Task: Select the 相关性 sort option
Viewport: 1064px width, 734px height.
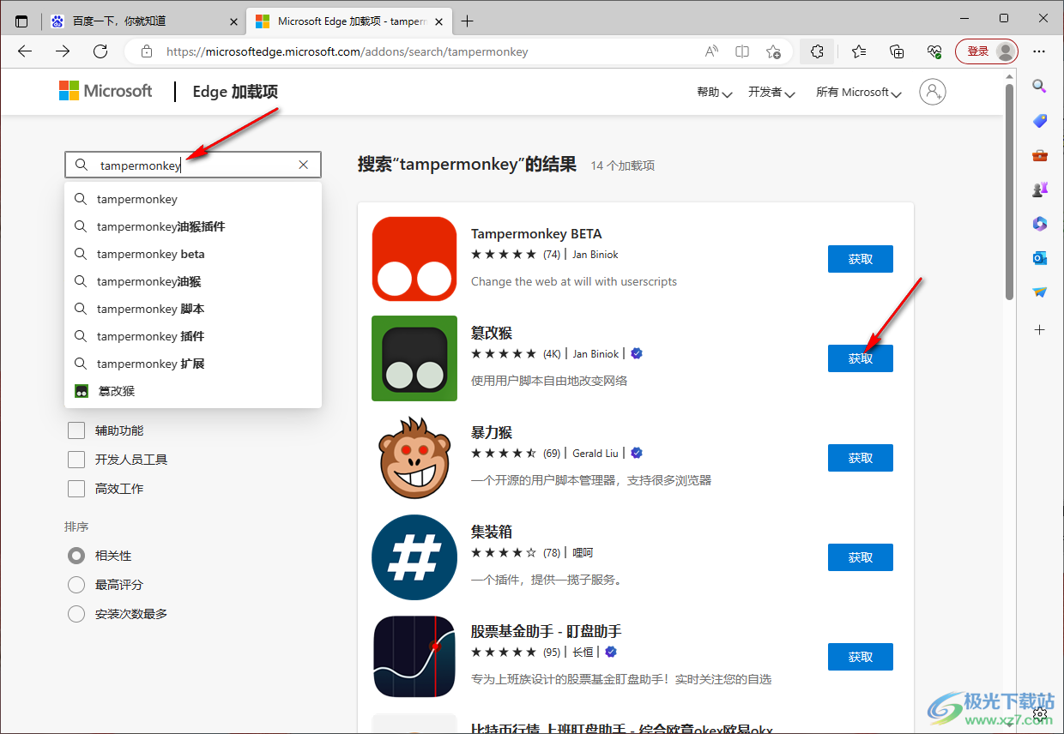Action: click(x=76, y=556)
